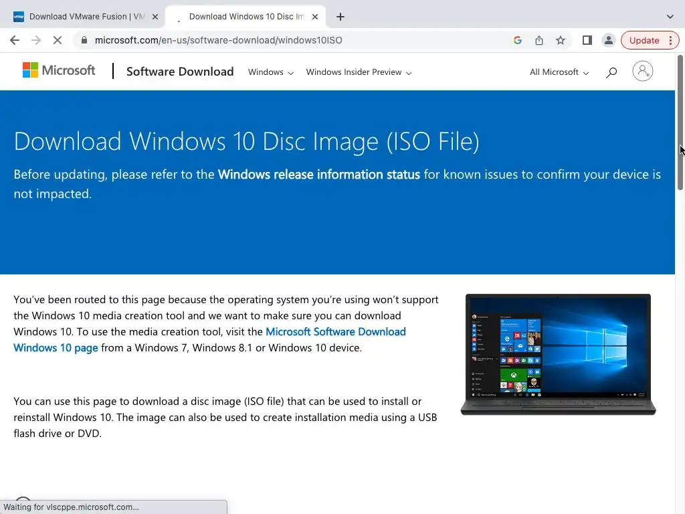
Task: Click the address bar URL
Action: (x=219, y=40)
